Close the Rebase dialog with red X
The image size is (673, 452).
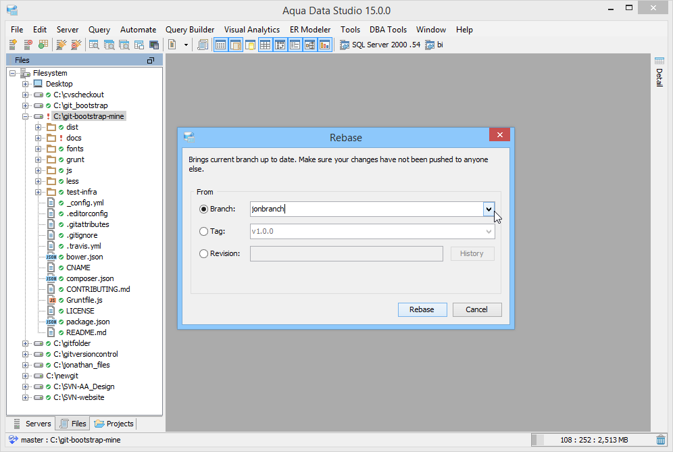tap(499, 134)
